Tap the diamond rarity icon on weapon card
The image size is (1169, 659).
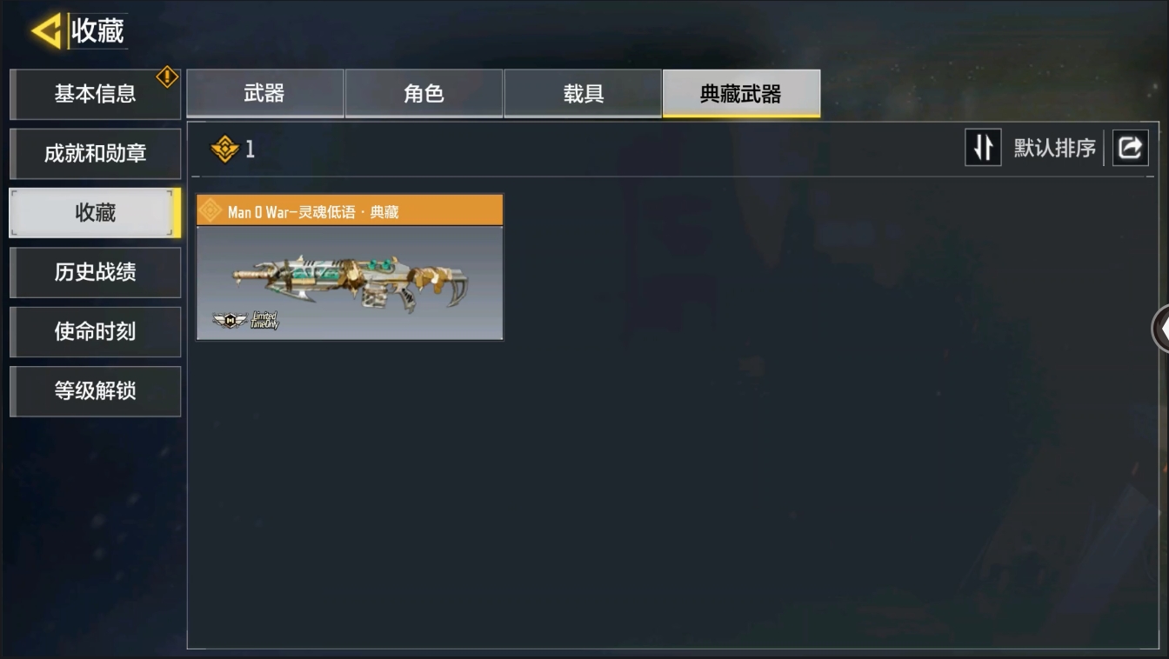[x=210, y=211]
